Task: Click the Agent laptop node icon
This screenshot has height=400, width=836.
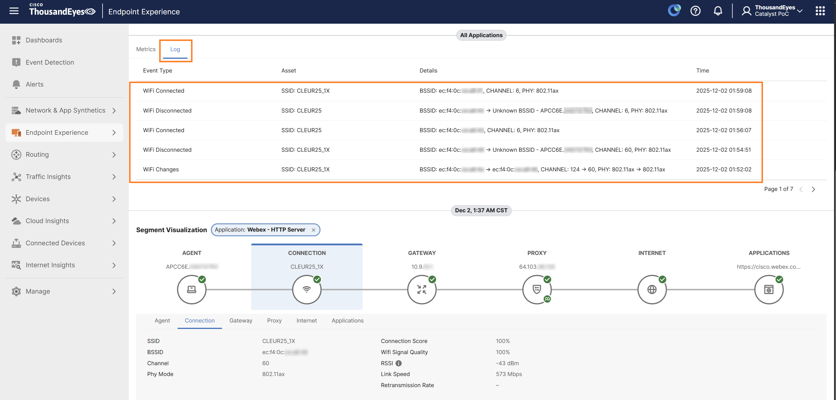Action: point(192,289)
